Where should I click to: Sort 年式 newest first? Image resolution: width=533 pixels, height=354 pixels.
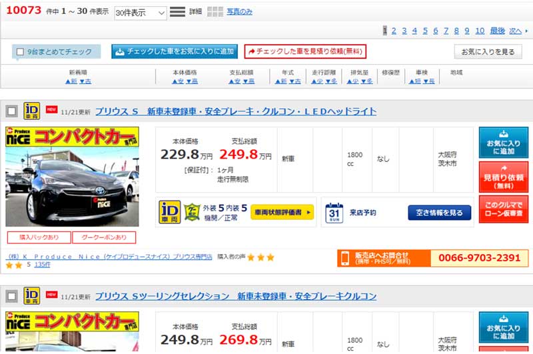coord(281,81)
